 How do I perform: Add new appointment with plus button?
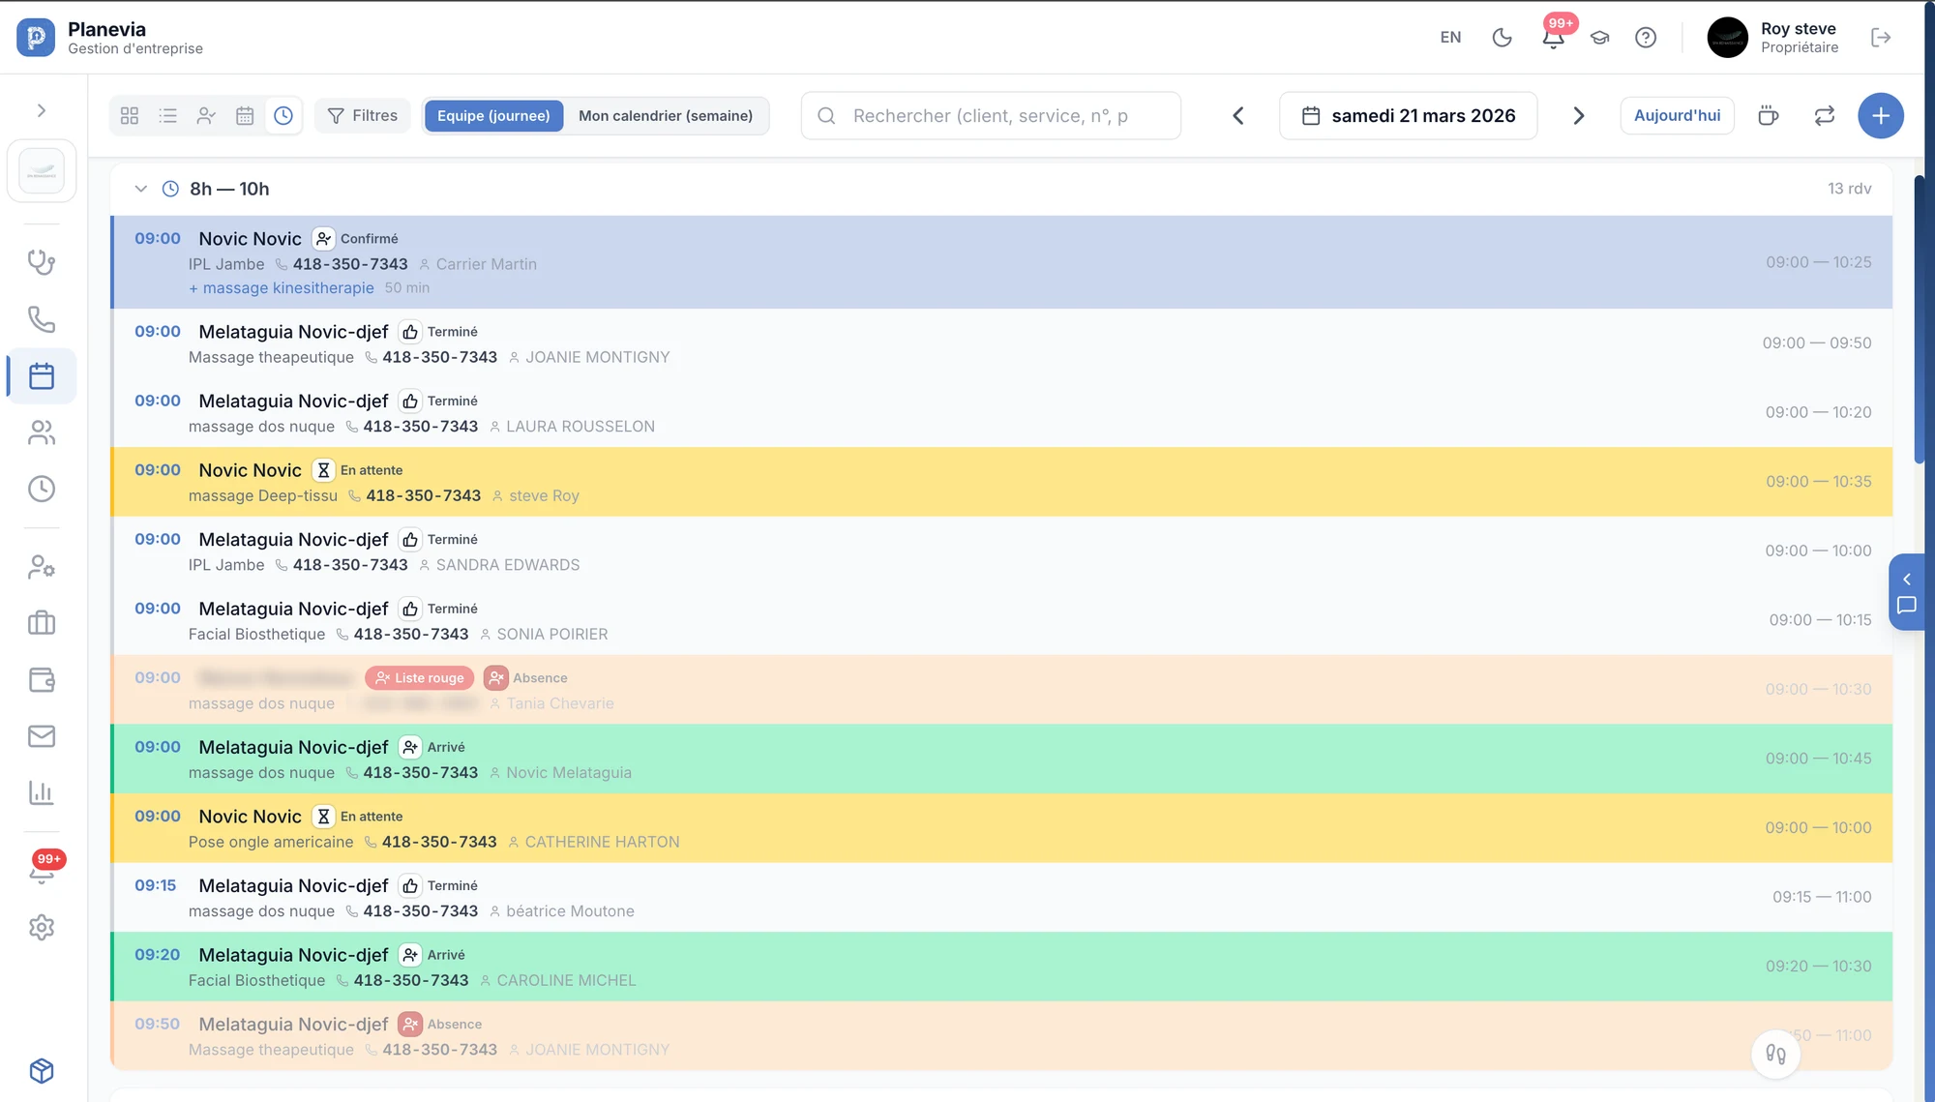(x=1881, y=116)
